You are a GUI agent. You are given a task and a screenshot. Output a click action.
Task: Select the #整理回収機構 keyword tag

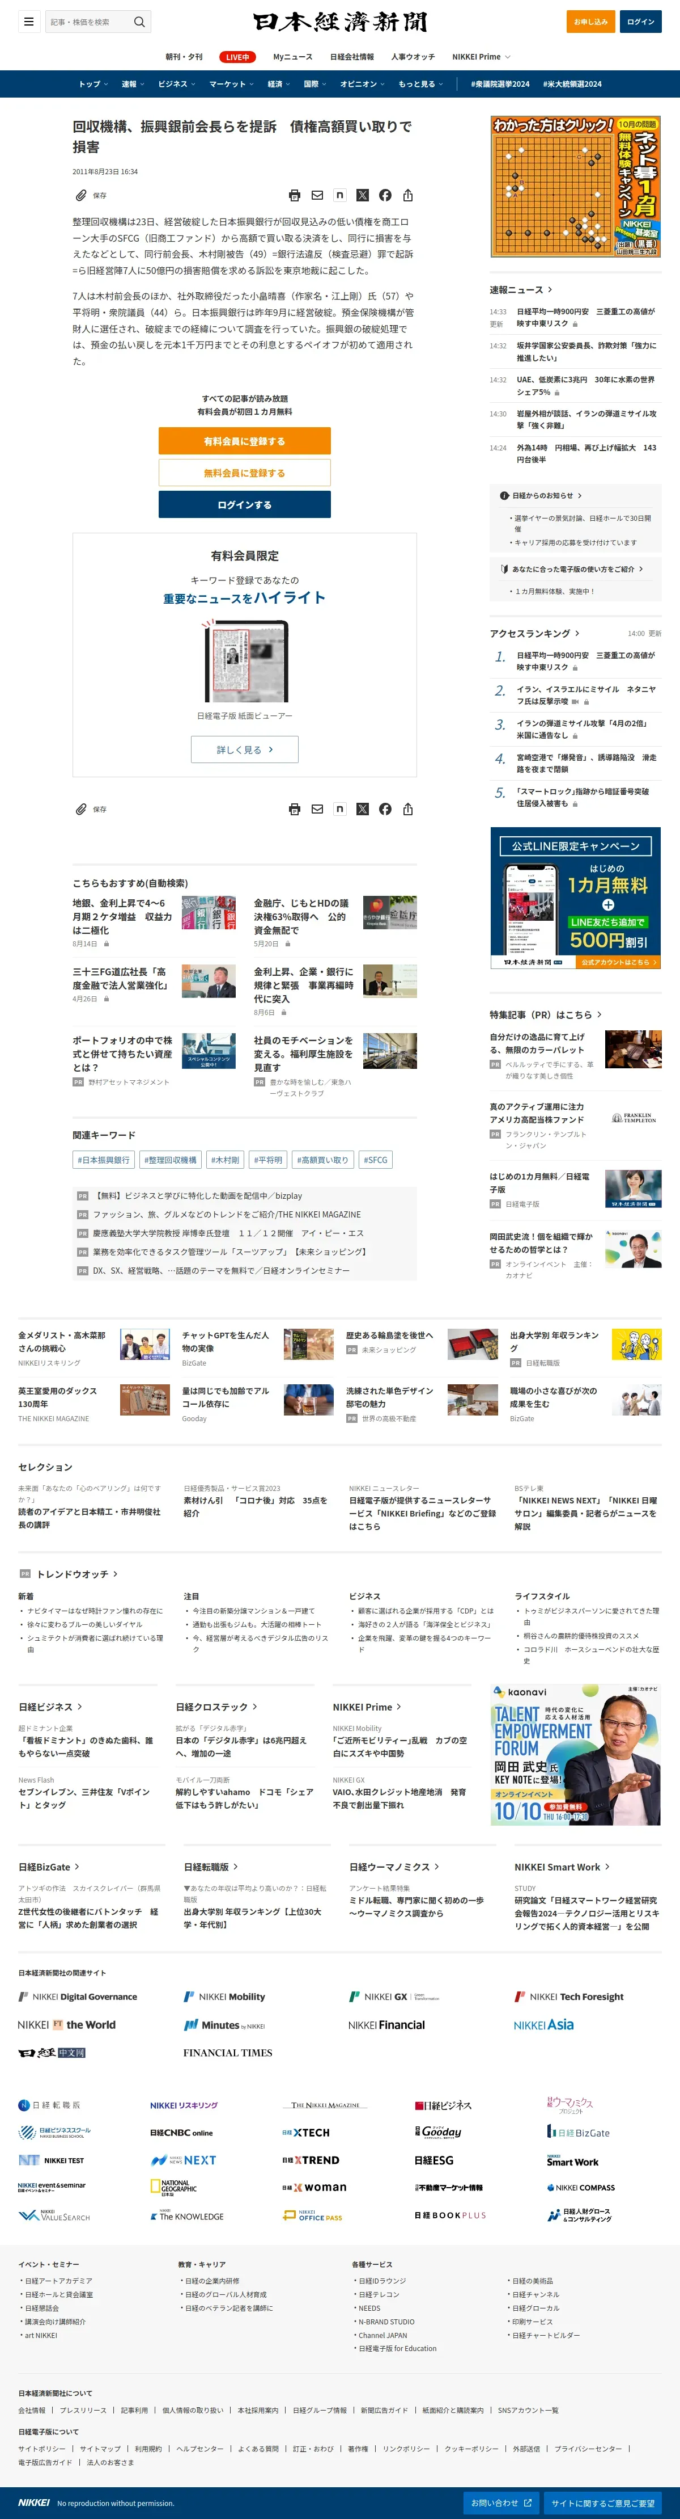[170, 1160]
